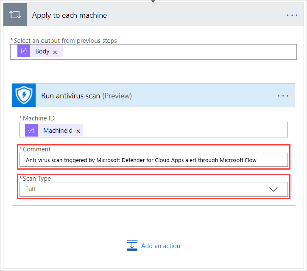Click the Apply to each loop icon
Viewport: 307px width, 271px height.
[x=15, y=15]
